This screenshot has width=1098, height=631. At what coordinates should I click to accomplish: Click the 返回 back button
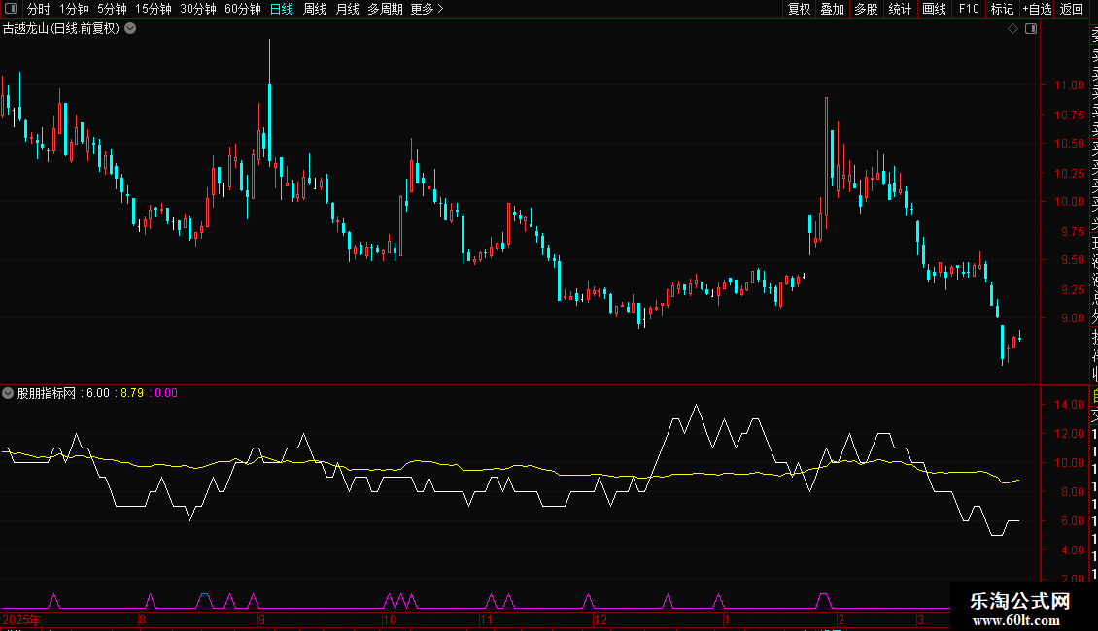coord(1072,9)
